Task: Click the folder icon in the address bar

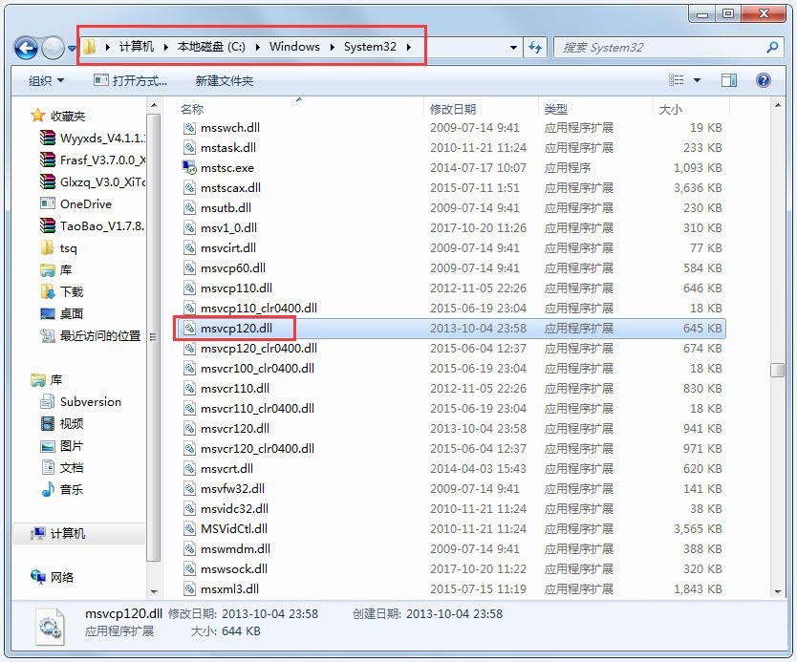Action: point(90,47)
